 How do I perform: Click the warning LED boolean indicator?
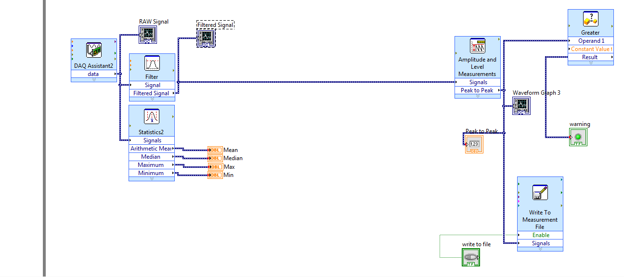click(577, 137)
